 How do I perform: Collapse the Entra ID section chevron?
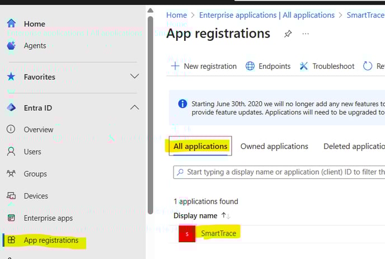(134, 107)
